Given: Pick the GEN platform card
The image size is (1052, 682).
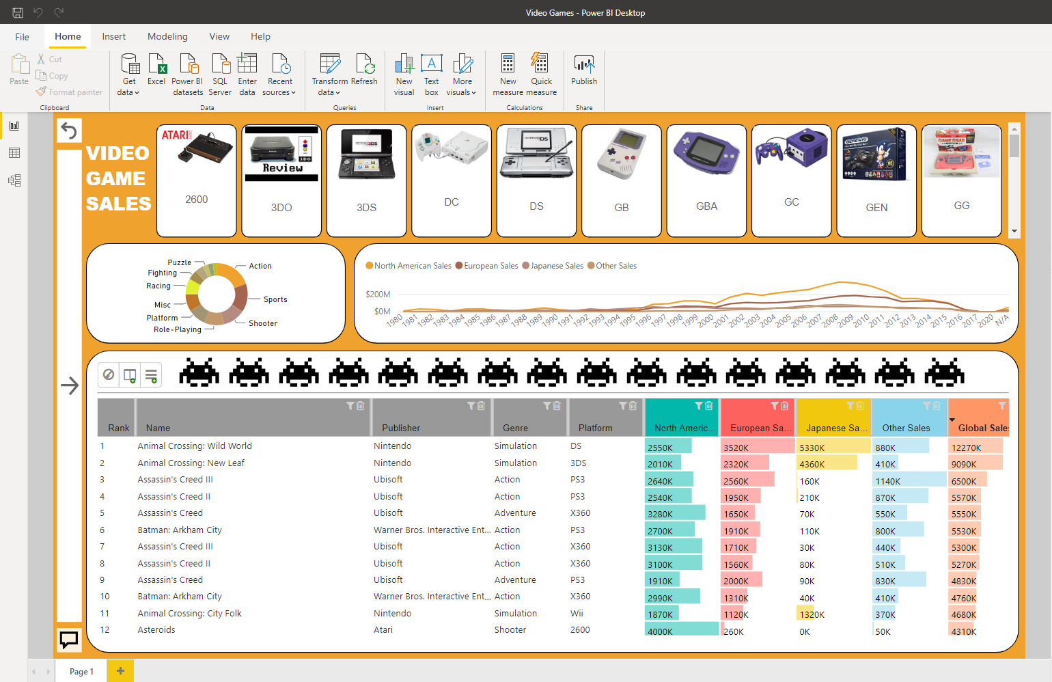Looking at the screenshot, I should pos(876,180).
